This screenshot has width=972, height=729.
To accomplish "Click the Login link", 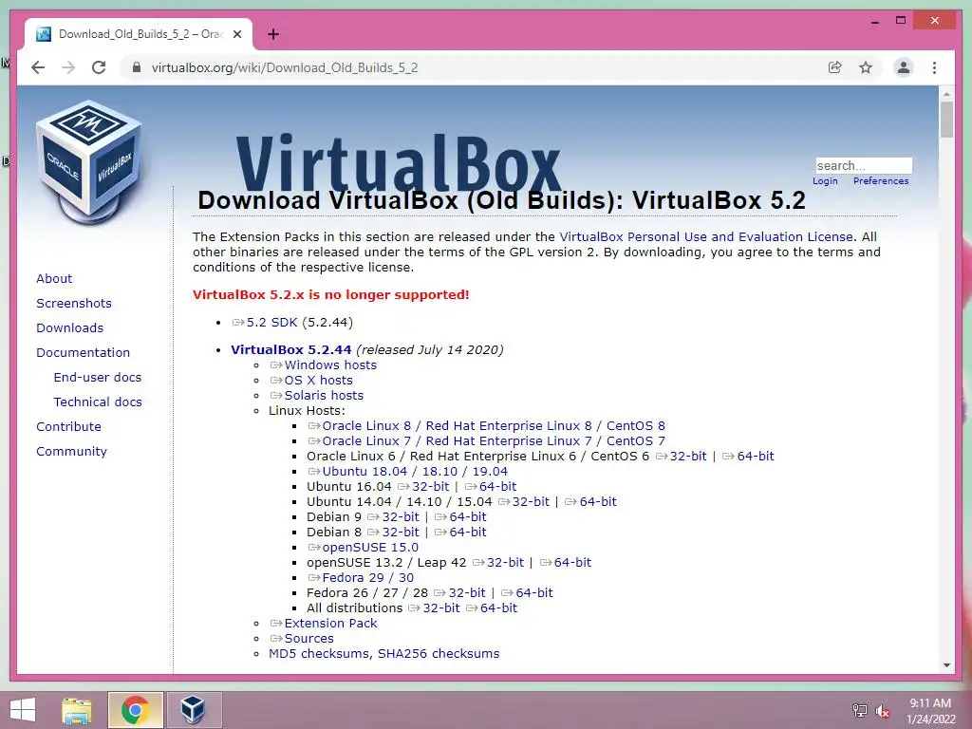I will (825, 181).
